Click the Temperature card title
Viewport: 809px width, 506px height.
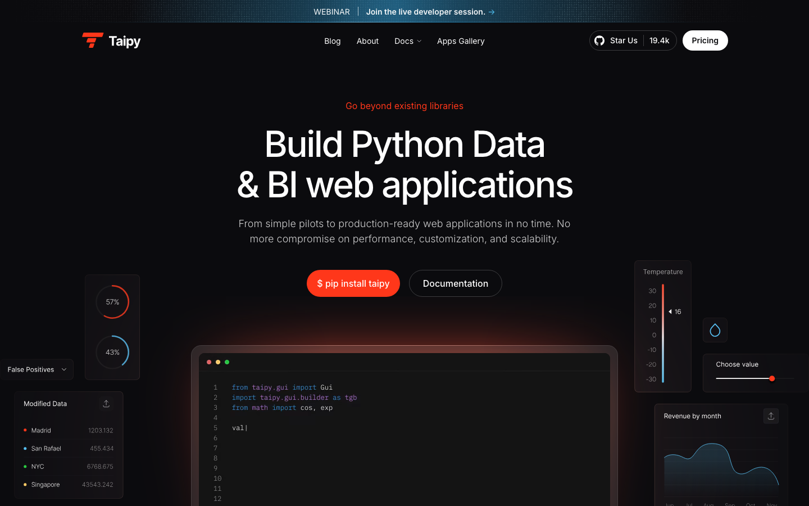point(663,272)
